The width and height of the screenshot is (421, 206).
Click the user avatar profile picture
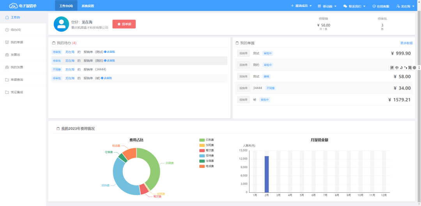click(x=61, y=24)
